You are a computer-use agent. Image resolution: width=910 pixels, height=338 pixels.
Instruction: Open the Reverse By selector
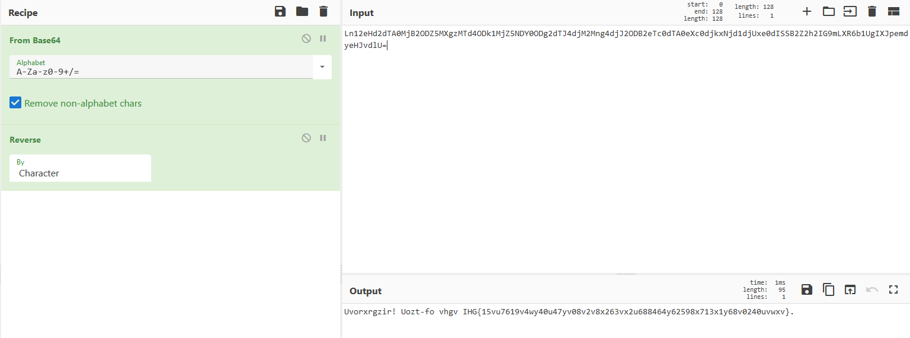pyautogui.click(x=80, y=169)
